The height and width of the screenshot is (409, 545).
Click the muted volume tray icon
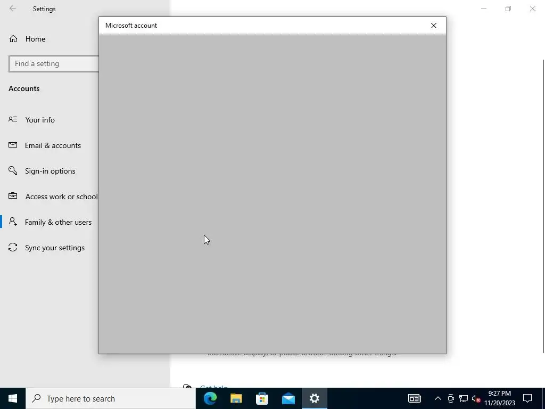click(476, 398)
